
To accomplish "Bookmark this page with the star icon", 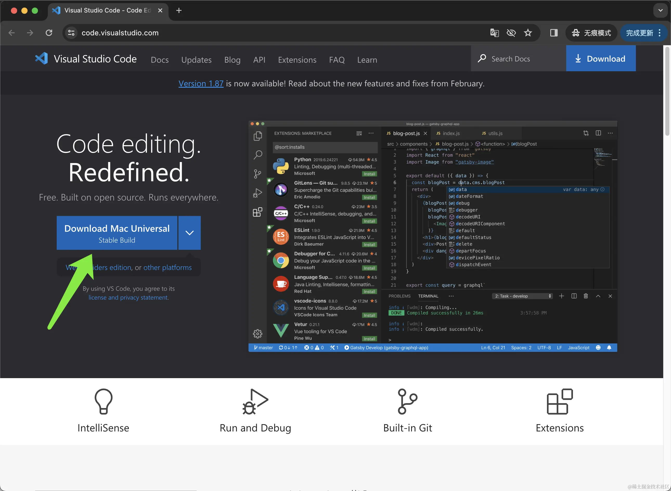I will 528,33.
